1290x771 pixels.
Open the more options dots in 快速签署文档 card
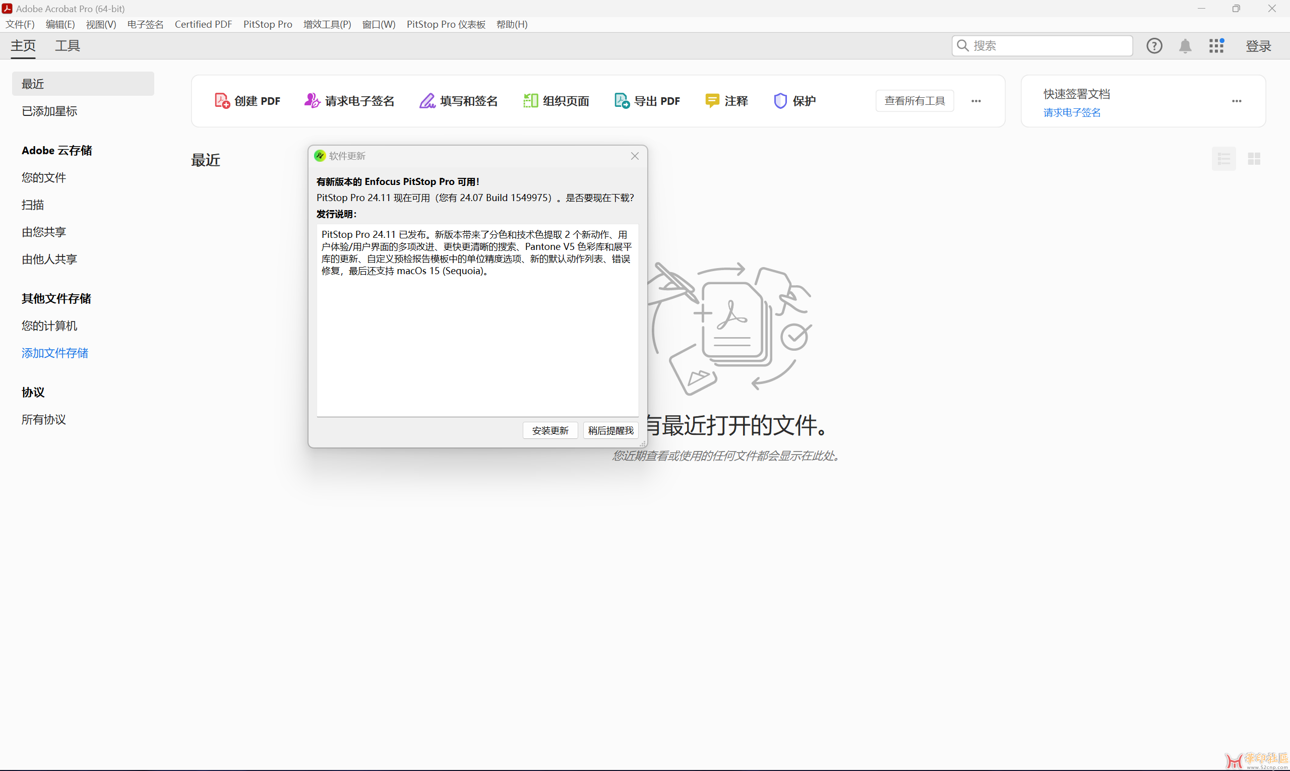1236,101
